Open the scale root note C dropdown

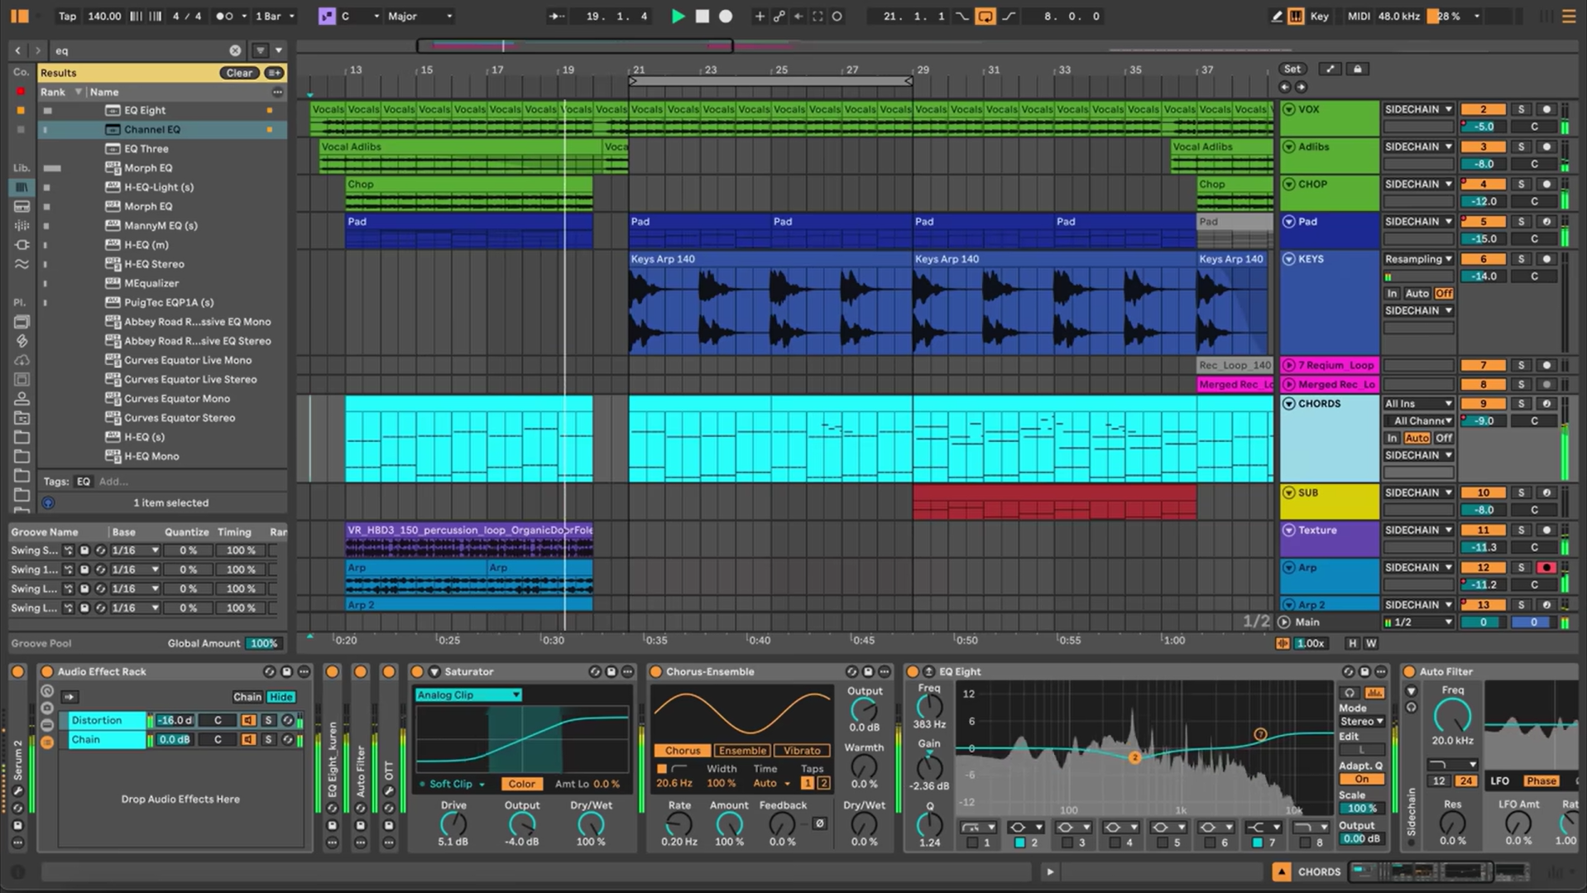click(x=360, y=16)
